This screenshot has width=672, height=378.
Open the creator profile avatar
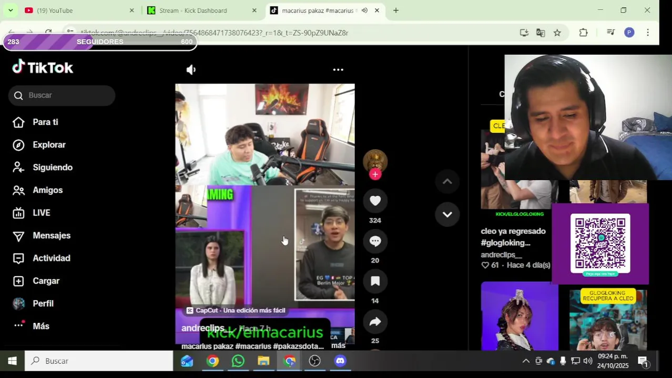click(x=375, y=161)
